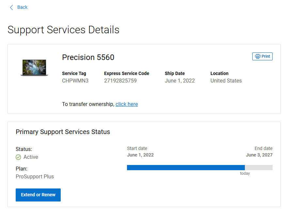The height and width of the screenshot is (209, 284).
Task: Click the Start date June 1, 2022
Action: 140,155
